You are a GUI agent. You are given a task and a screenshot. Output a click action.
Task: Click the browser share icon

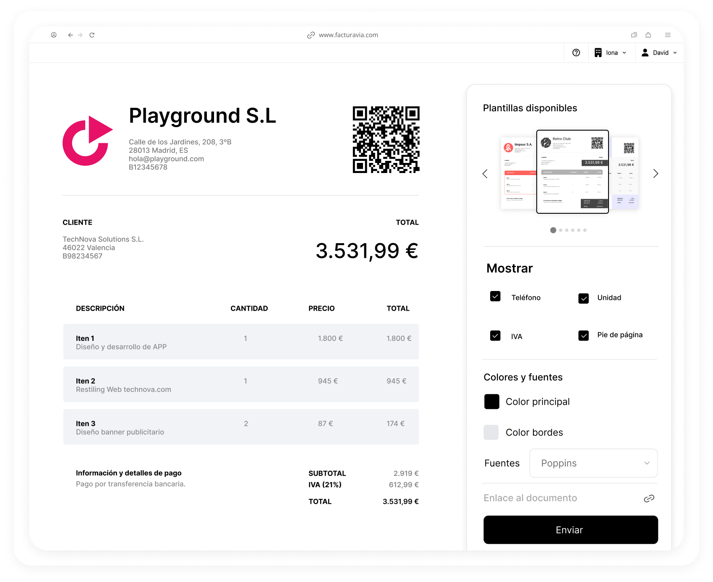pos(648,35)
